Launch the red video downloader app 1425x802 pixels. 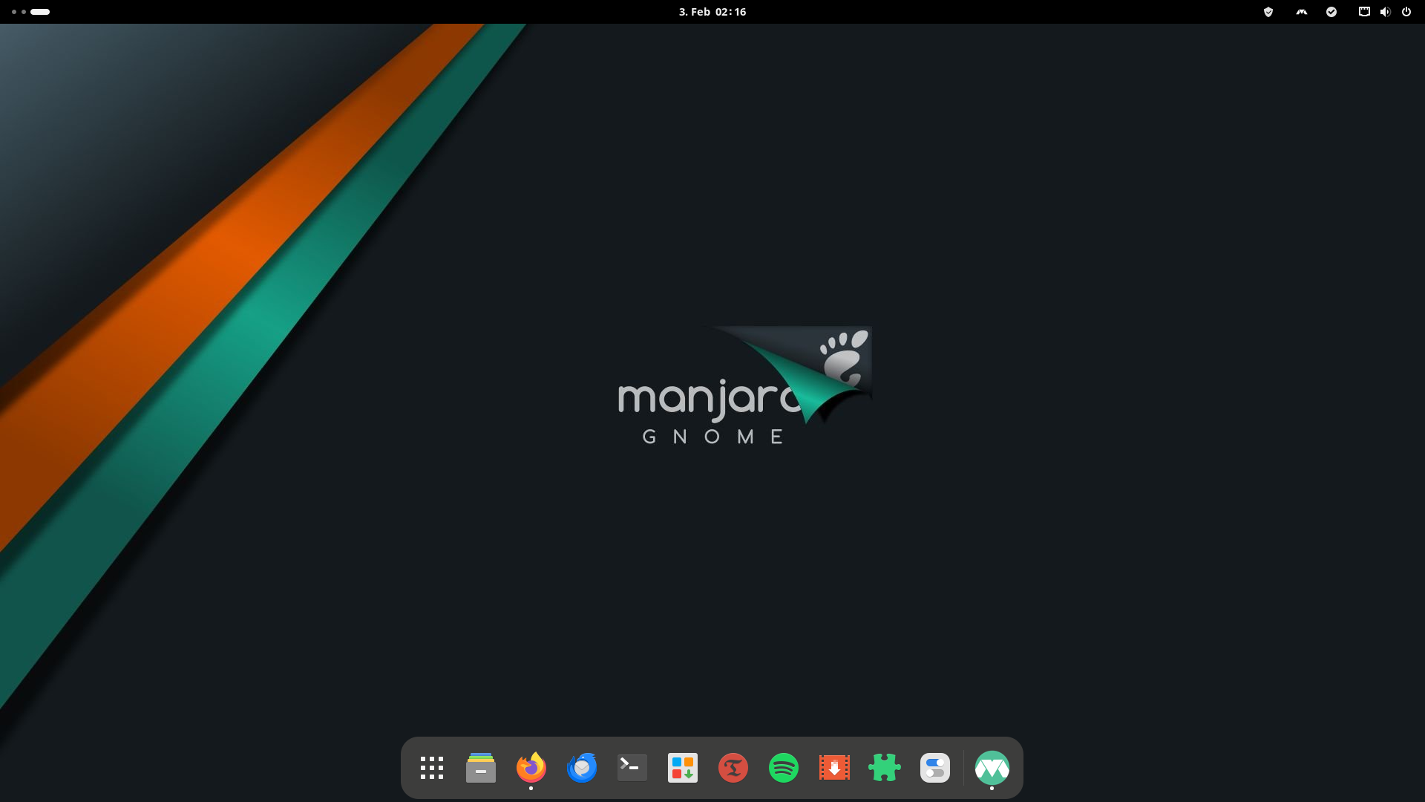pos(834,768)
